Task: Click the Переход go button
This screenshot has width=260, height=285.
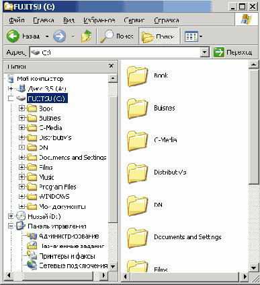Action: pos(233,53)
